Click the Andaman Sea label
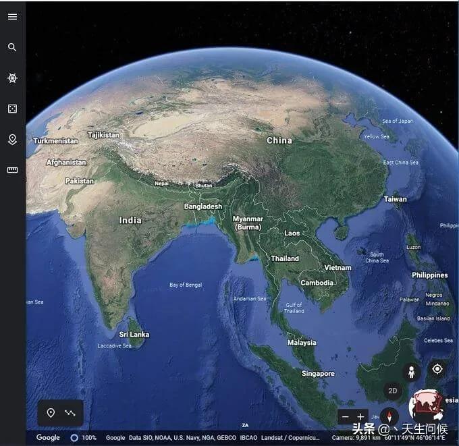The width and height of the screenshot is (459, 446). click(250, 299)
